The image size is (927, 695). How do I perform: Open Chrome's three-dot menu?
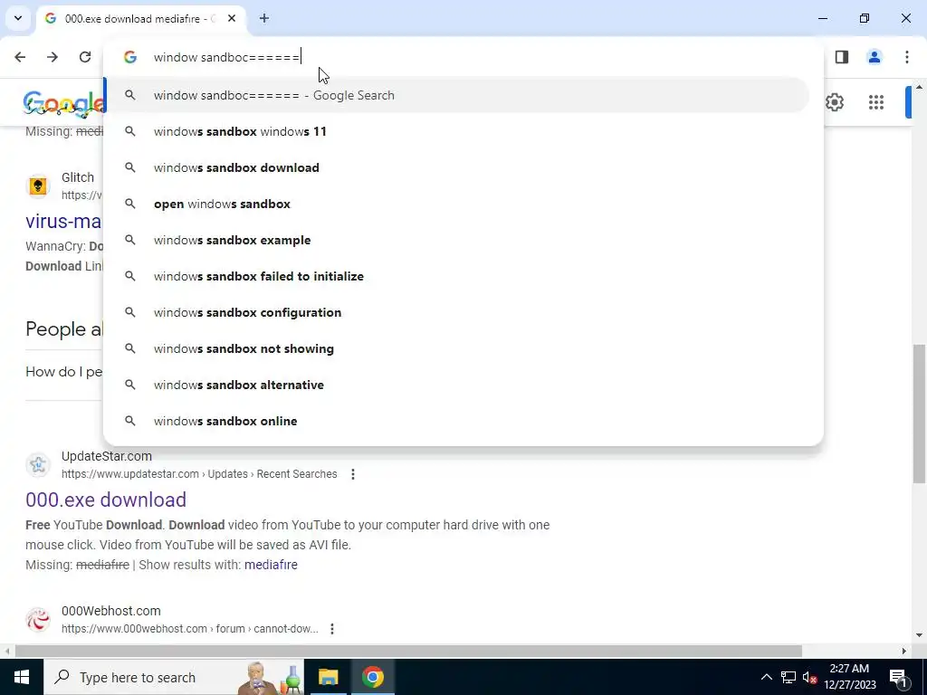906,57
